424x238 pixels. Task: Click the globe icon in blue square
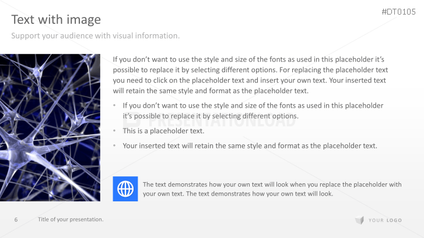(x=125, y=189)
